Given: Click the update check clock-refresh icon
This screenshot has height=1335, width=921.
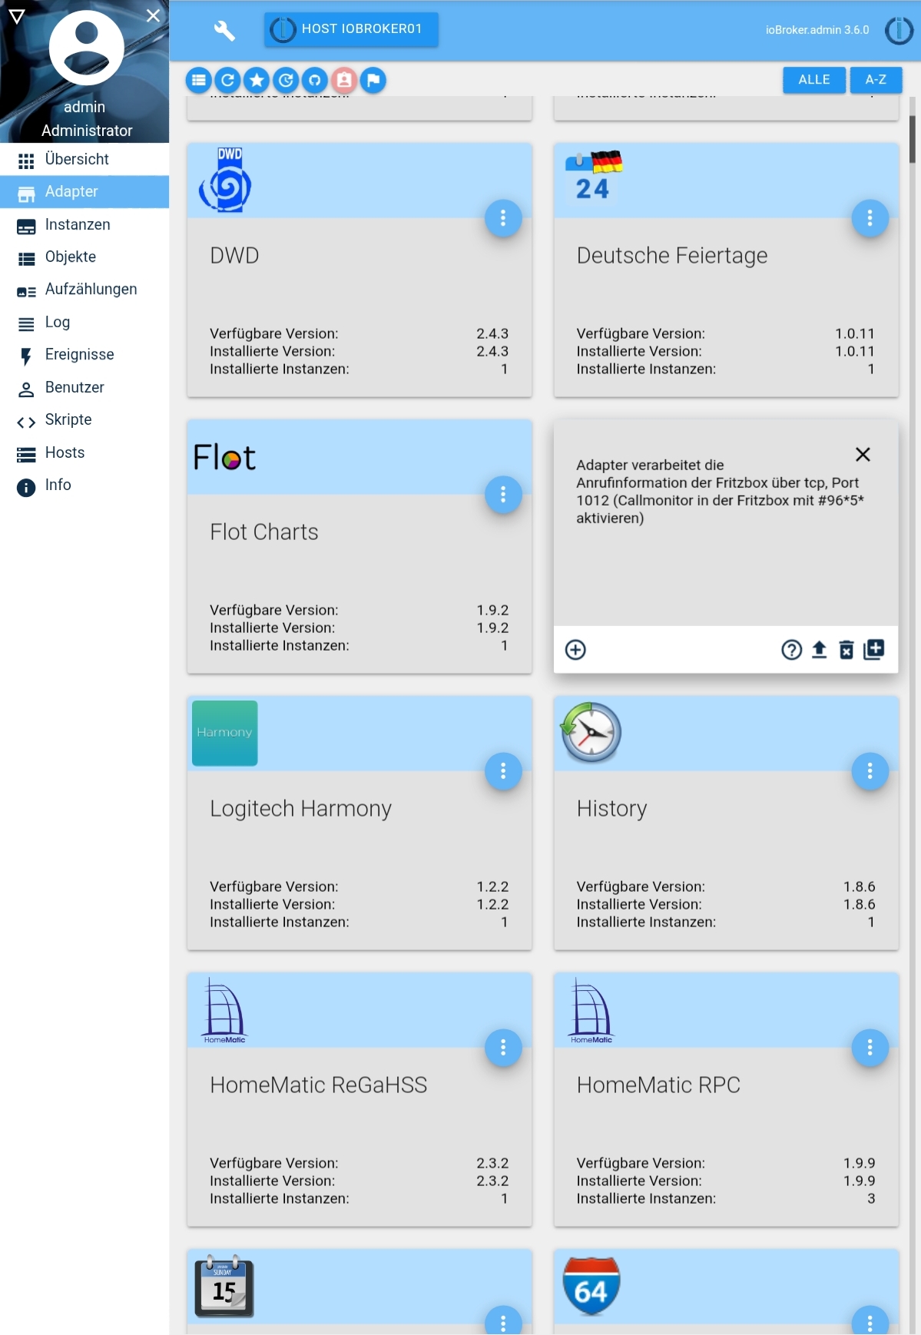Looking at the screenshot, I should (286, 80).
